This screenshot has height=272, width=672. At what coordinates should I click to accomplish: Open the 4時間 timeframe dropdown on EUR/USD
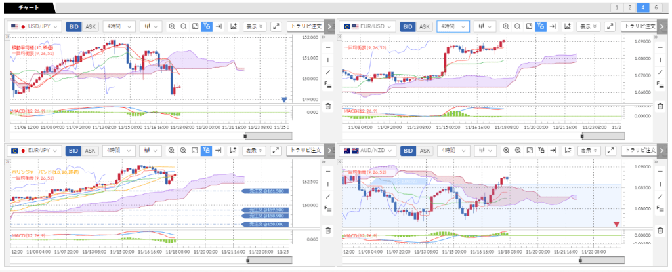(x=453, y=26)
